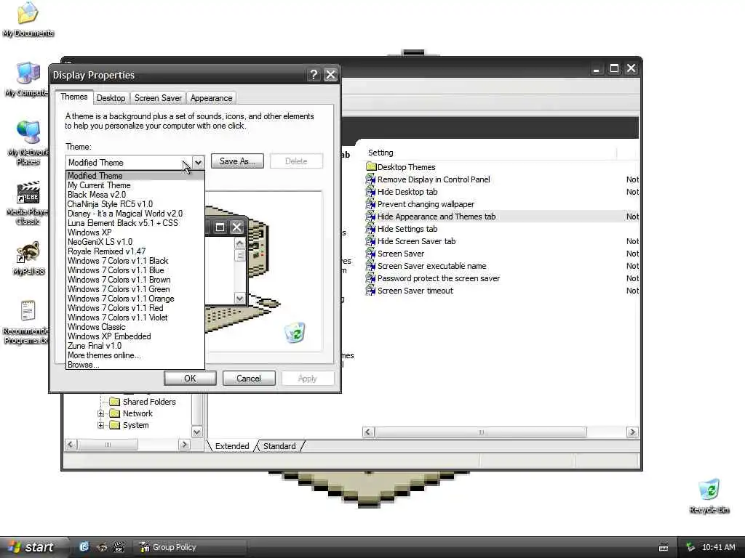The image size is (745, 558).
Task: Click the Media Player Classic quick launch icon
Action: point(119,547)
